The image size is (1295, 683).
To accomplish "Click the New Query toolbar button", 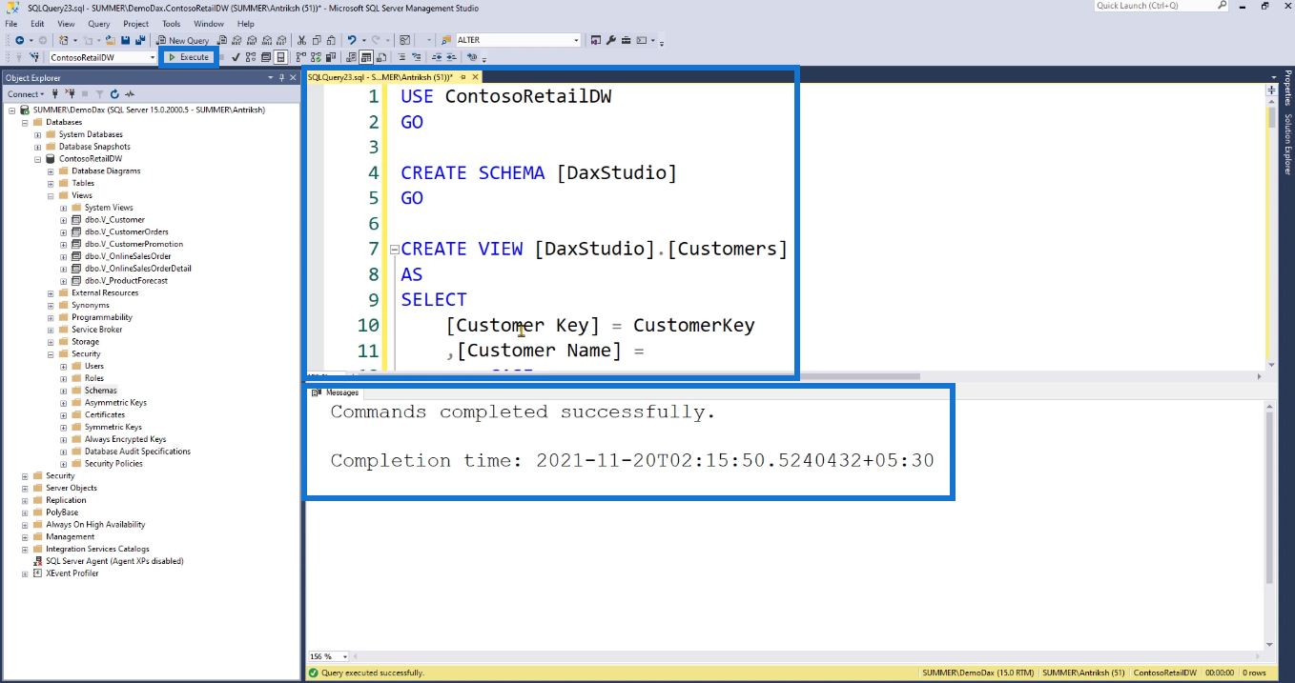I will click(x=182, y=40).
